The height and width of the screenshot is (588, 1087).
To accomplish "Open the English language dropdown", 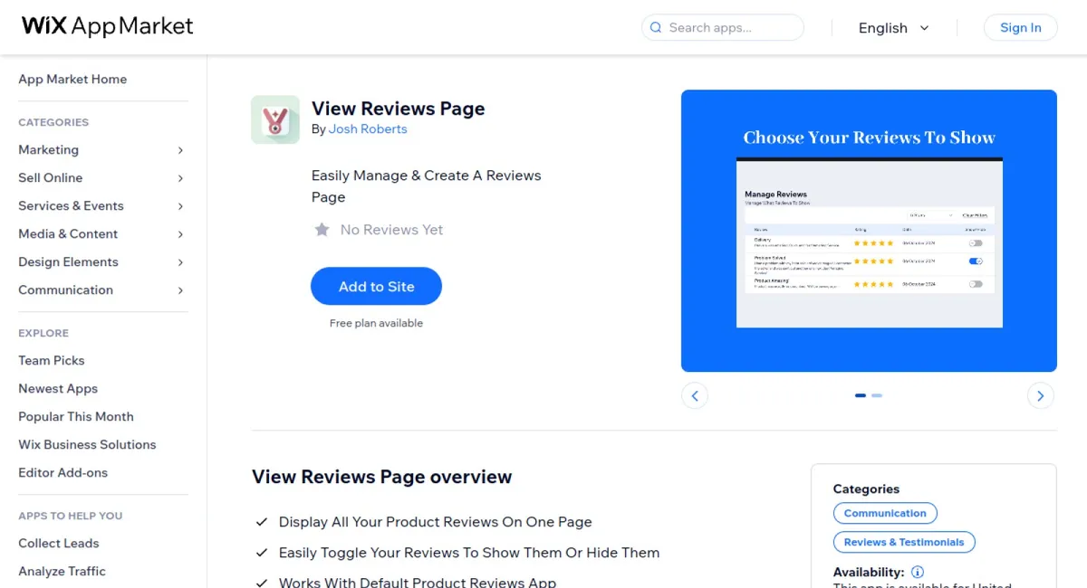I will (894, 28).
